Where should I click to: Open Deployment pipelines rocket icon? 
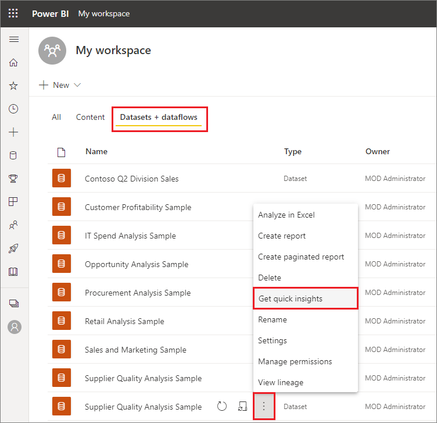point(14,248)
